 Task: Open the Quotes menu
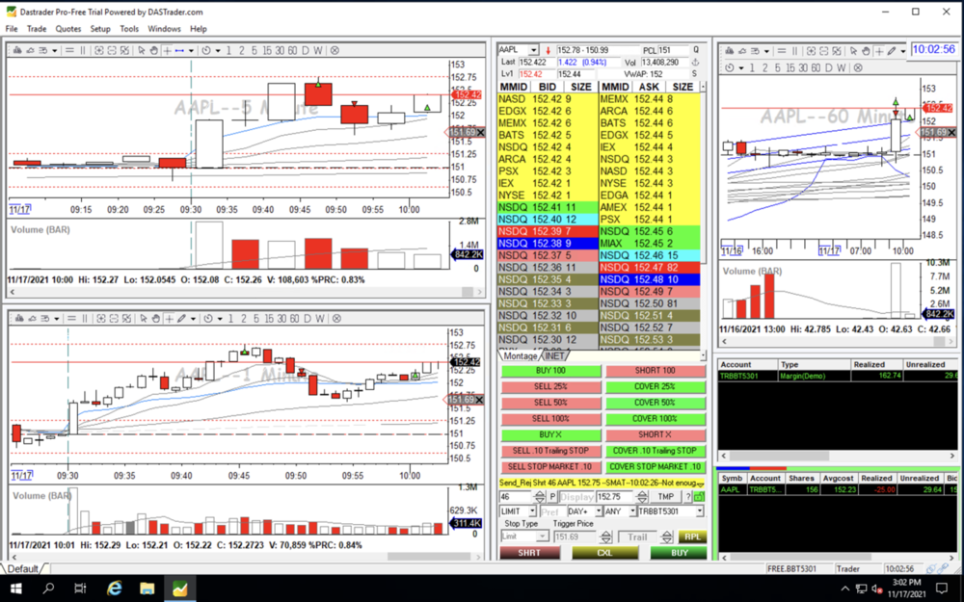(x=67, y=29)
